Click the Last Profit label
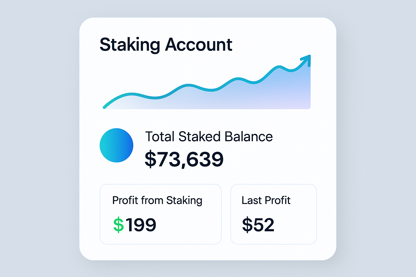 266,200
